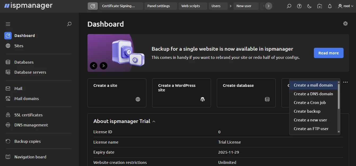
Task: Select Create a mail domain from the menu
Action: coord(313,85)
